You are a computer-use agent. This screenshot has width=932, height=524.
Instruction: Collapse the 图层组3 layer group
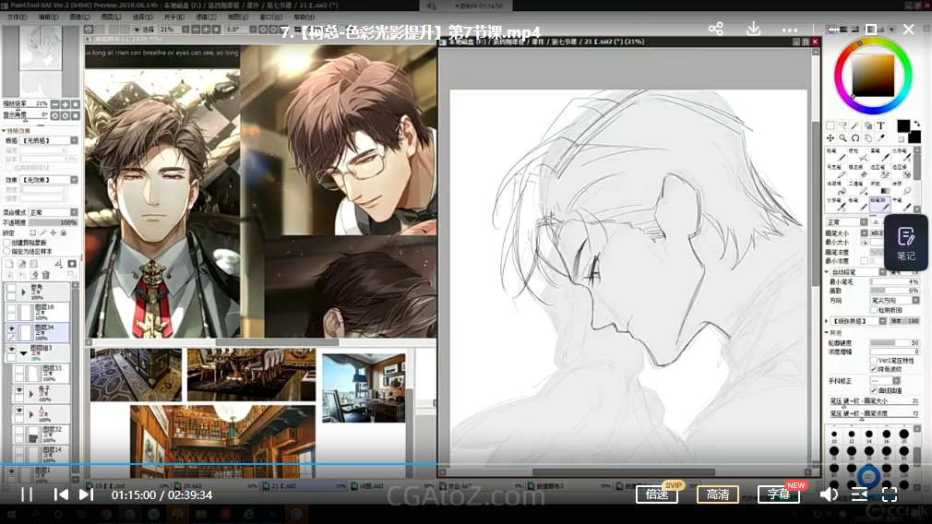coord(23,351)
